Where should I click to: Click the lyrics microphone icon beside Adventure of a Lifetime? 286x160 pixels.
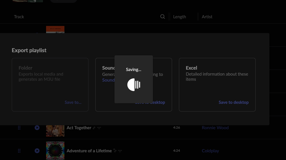(115, 151)
